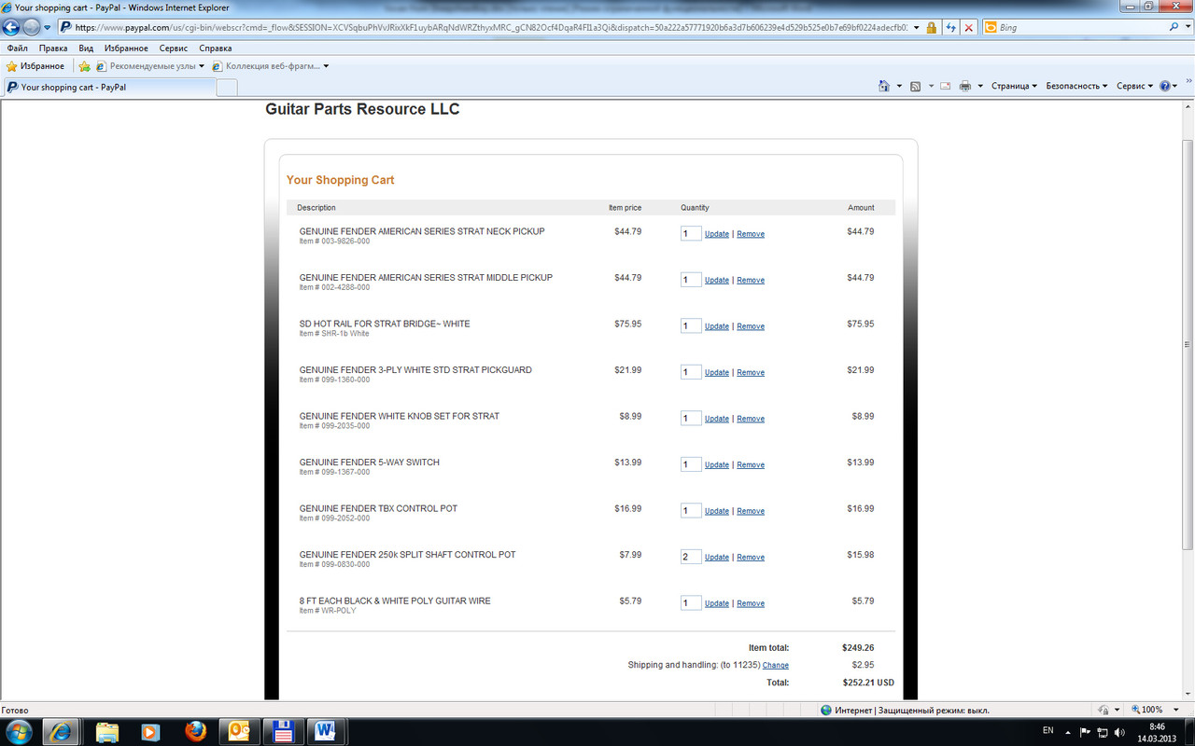The width and height of the screenshot is (1195, 746).
Task: Open the Сервис menu in the menu bar
Action: [x=174, y=48]
